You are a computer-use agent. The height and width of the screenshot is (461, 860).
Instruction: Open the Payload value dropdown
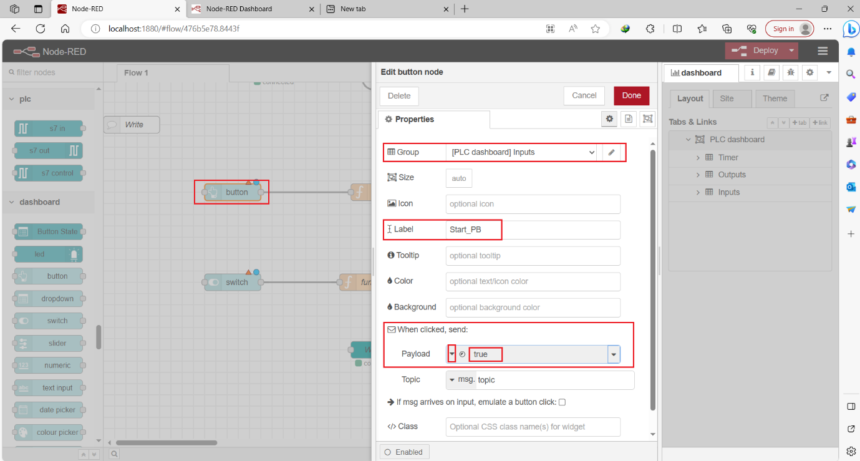pyautogui.click(x=614, y=354)
